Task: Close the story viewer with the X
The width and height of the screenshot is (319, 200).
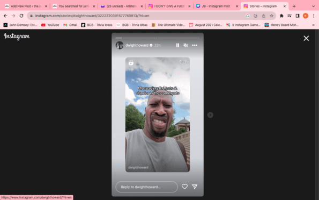Action: coord(306,38)
